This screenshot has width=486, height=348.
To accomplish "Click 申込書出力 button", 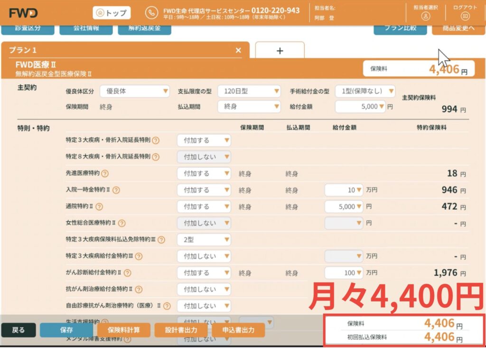I will tap(238, 330).
